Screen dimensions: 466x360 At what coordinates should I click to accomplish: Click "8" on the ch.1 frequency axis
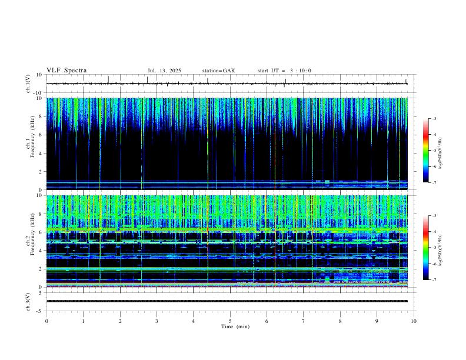[x=41, y=116]
